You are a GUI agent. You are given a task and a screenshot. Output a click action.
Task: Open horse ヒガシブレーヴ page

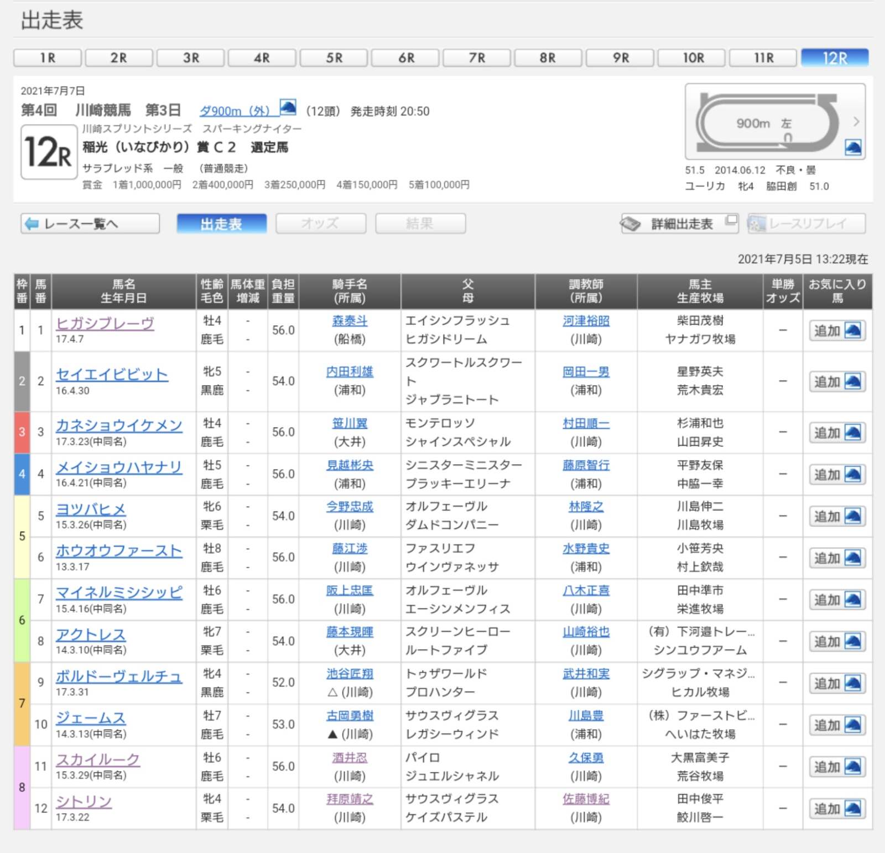(105, 324)
